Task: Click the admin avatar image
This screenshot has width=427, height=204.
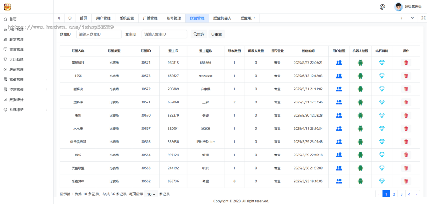Action: [399, 7]
